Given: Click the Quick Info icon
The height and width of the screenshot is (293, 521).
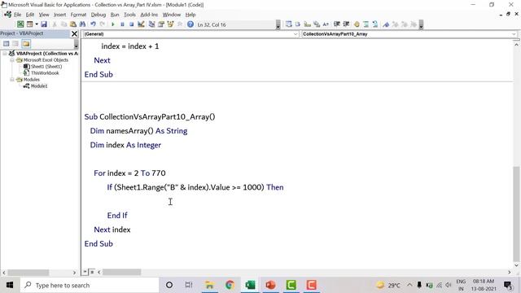Looking at the screenshot, I should 307,24.
